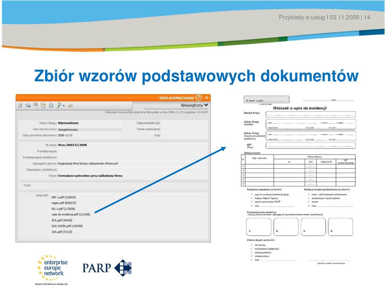Open attachment ZZA.pdf

pos(62,232)
